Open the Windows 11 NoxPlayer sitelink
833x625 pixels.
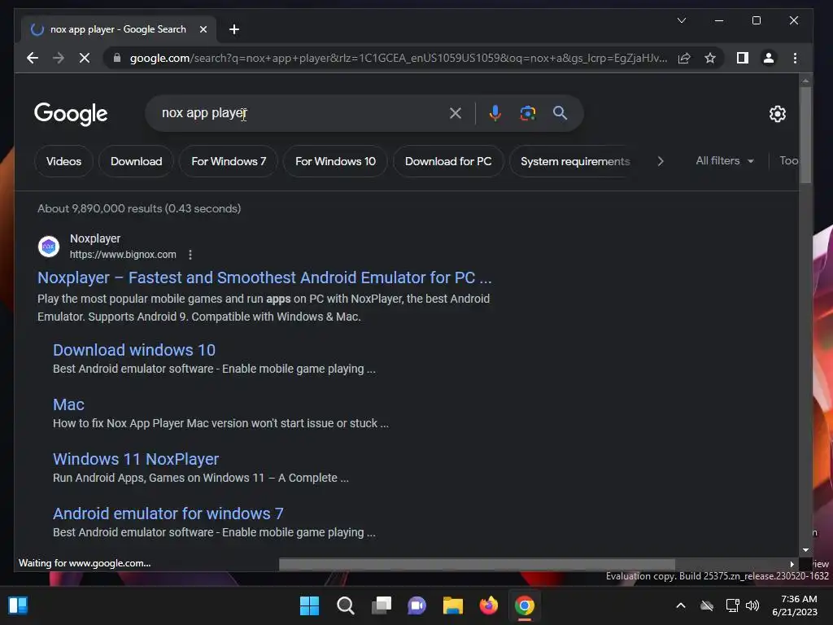tap(136, 459)
